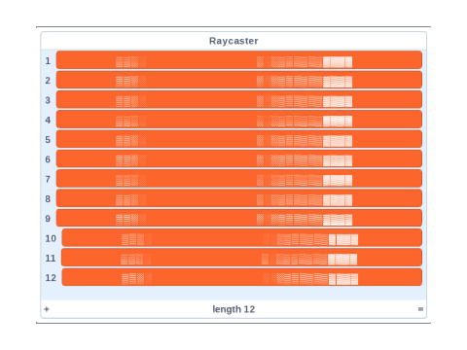Select list item 12 value field
The image size is (467, 350).
pyautogui.click(x=242, y=277)
